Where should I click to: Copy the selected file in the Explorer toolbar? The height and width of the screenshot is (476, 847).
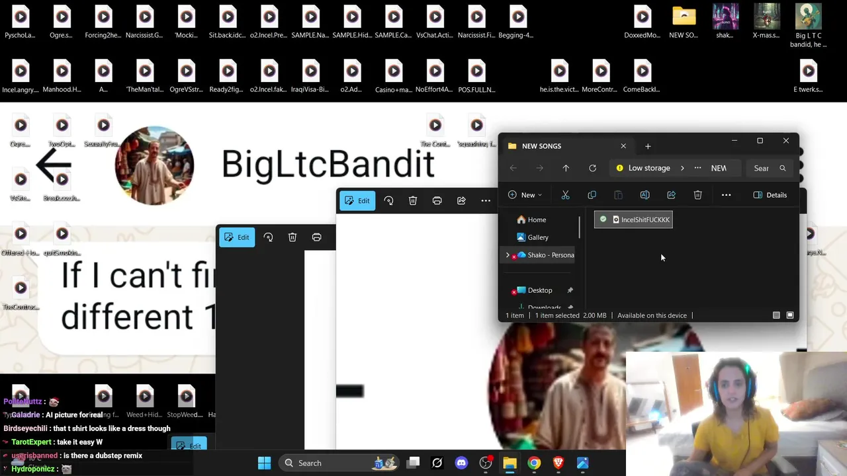click(x=592, y=195)
